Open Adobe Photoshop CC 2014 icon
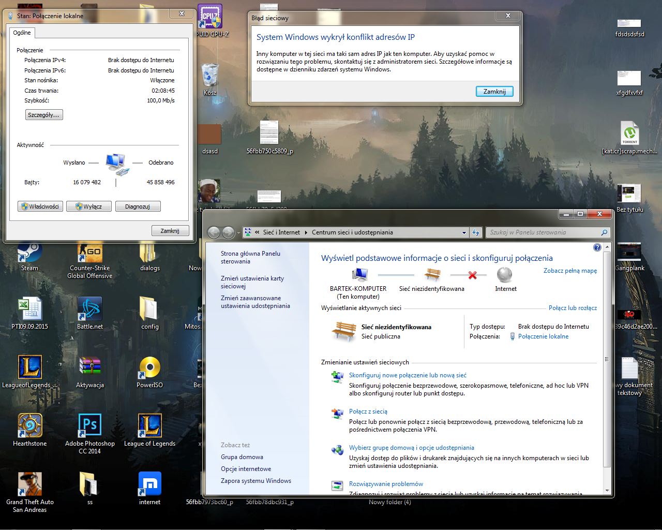This screenshot has width=662, height=530. [90, 426]
